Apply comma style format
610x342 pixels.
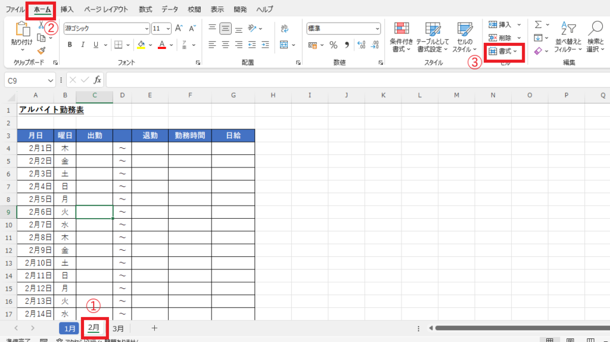pos(347,45)
